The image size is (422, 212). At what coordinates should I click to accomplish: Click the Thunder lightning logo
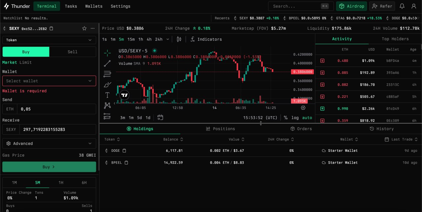(6, 6)
